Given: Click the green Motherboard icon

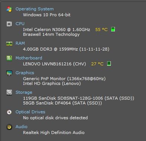Looking at the screenshot, I should point(9,58).
